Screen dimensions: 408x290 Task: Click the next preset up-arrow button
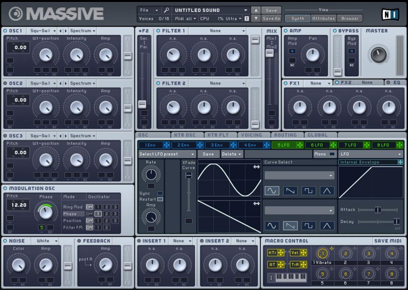256,10
